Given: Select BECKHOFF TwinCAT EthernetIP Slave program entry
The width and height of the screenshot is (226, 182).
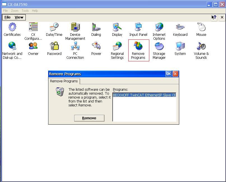Looking at the screenshot, I should pos(144,95).
